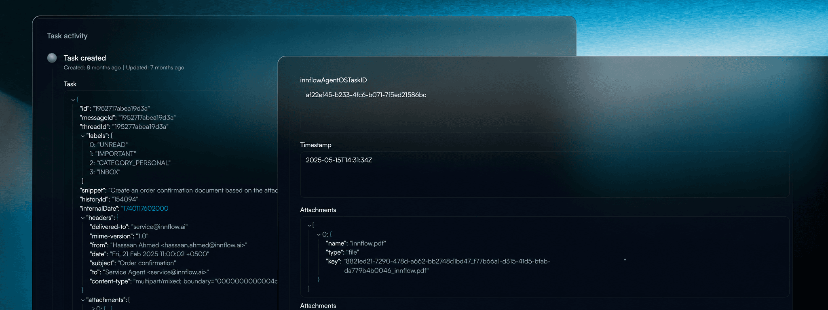
Task: Select the "snippet" row
Action: pos(179,191)
